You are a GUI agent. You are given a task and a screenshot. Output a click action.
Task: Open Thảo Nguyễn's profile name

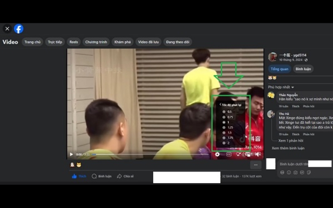click(x=288, y=95)
